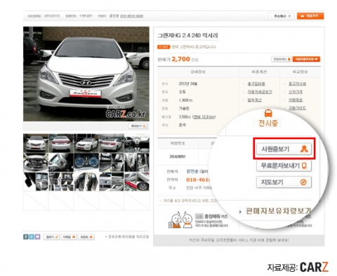Open the first bottom-row interior thumbnail
Viewport: 337px width, 276px height.
point(36,181)
